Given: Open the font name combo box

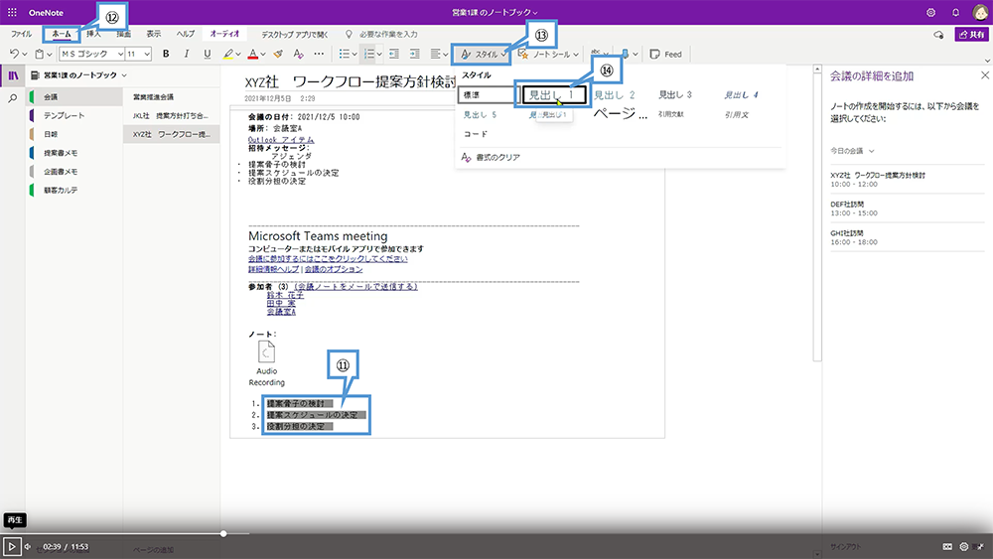Looking at the screenshot, I should (91, 54).
